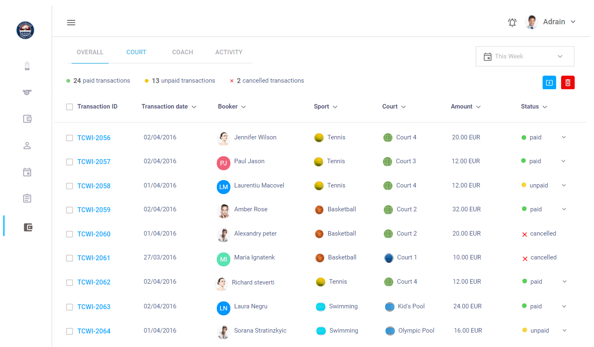Expand status chevron for unpaid TCWI-2058
The width and height of the screenshot is (594, 347).
[564, 185]
